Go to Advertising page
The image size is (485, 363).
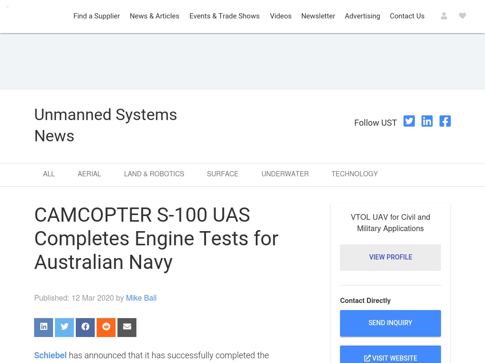click(362, 16)
